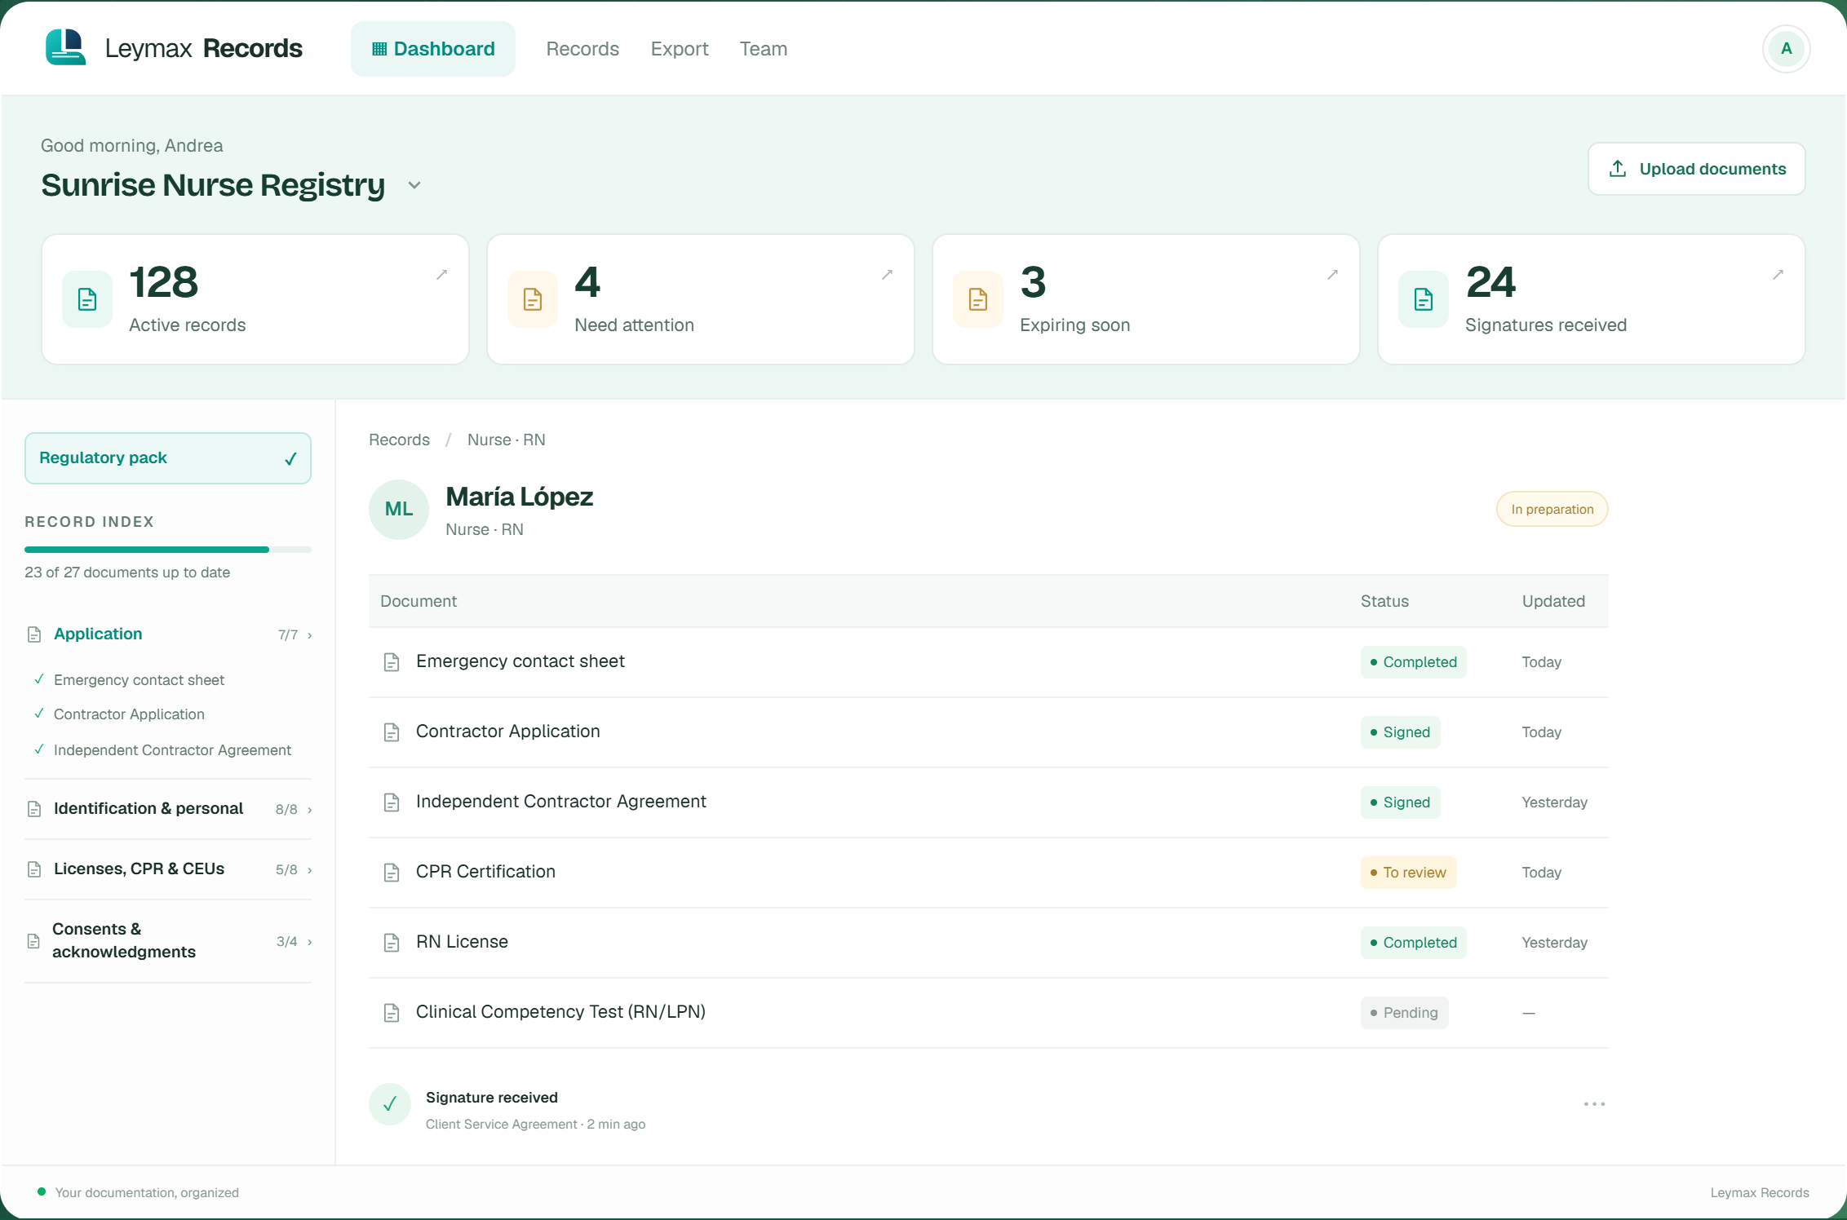This screenshot has width=1847, height=1220.
Task: Collapse the Application section chevron
Action: 310,635
